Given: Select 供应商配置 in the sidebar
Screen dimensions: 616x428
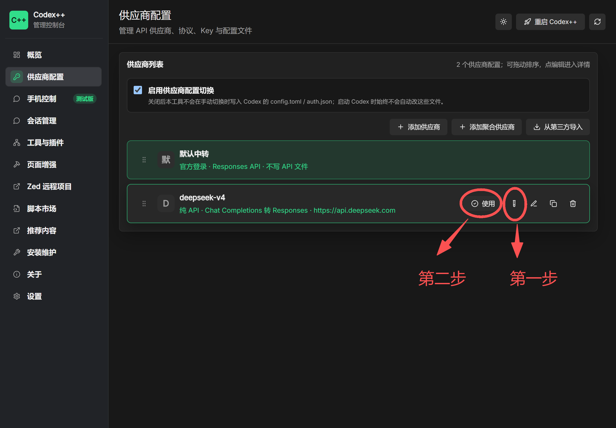Looking at the screenshot, I should pyautogui.click(x=53, y=77).
